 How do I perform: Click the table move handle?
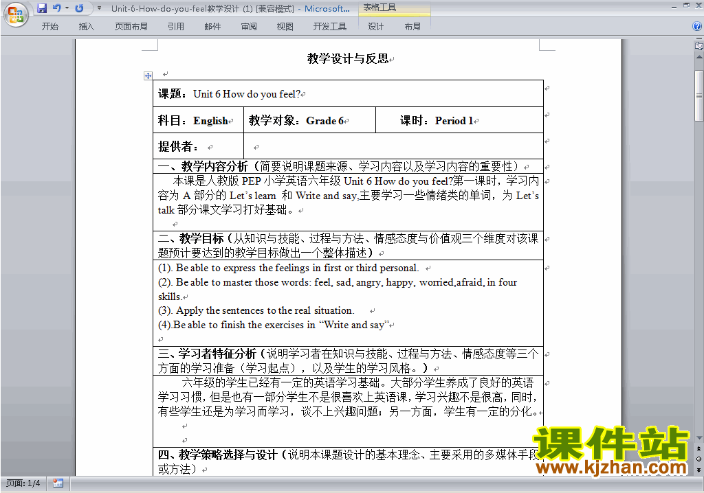(x=148, y=76)
